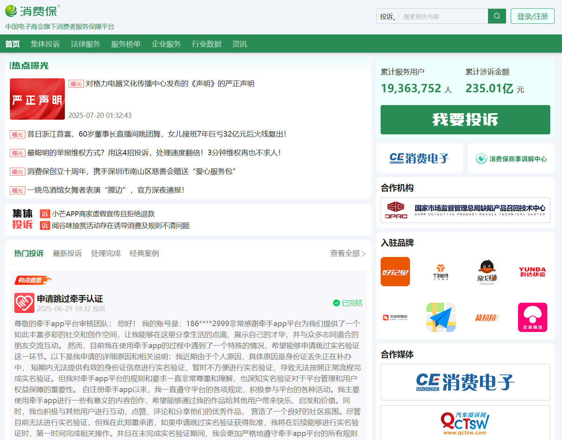Focus the 搜索相关内容 search field

click(x=443, y=16)
